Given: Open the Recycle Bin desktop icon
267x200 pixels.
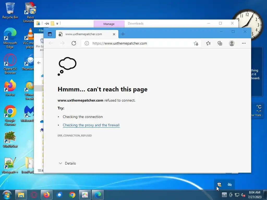Looking at the screenshot, I should click(x=10, y=10).
